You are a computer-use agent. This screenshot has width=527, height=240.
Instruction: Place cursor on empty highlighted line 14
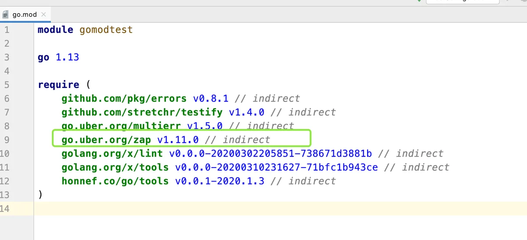[263, 208]
